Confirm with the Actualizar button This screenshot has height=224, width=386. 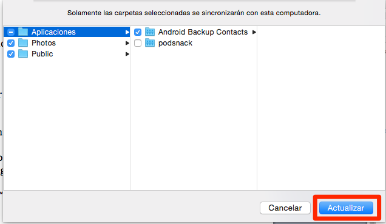click(x=346, y=208)
